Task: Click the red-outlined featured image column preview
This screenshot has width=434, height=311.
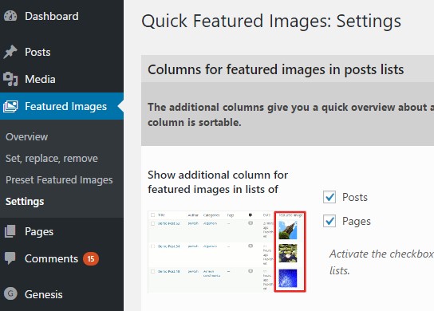Action: tap(290, 251)
